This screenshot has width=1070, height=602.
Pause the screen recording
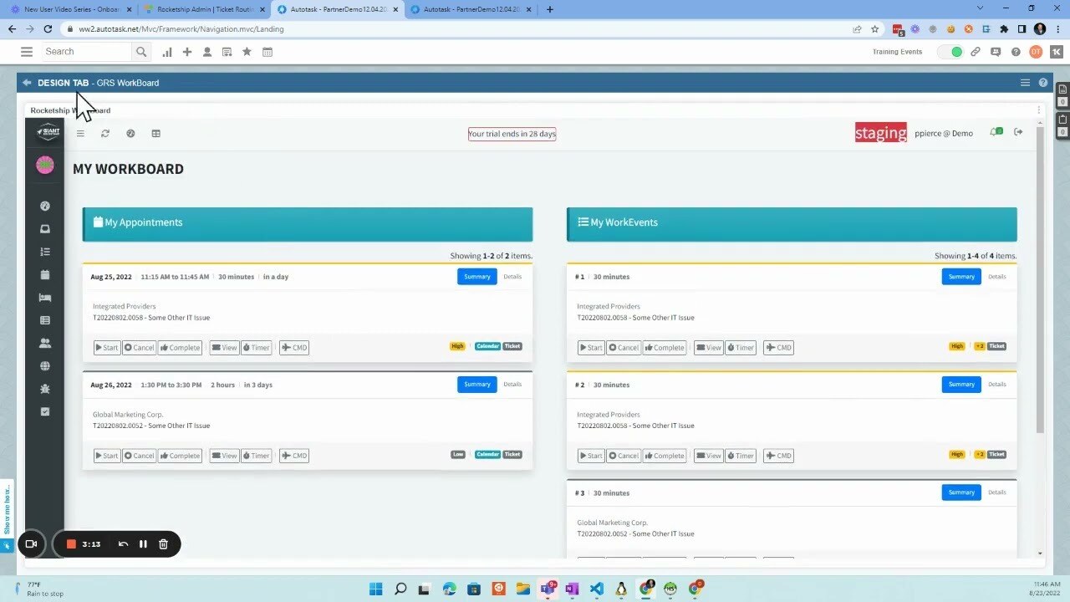click(x=143, y=544)
